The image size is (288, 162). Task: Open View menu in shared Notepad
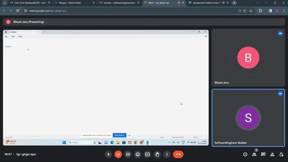(x=20, y=36)
